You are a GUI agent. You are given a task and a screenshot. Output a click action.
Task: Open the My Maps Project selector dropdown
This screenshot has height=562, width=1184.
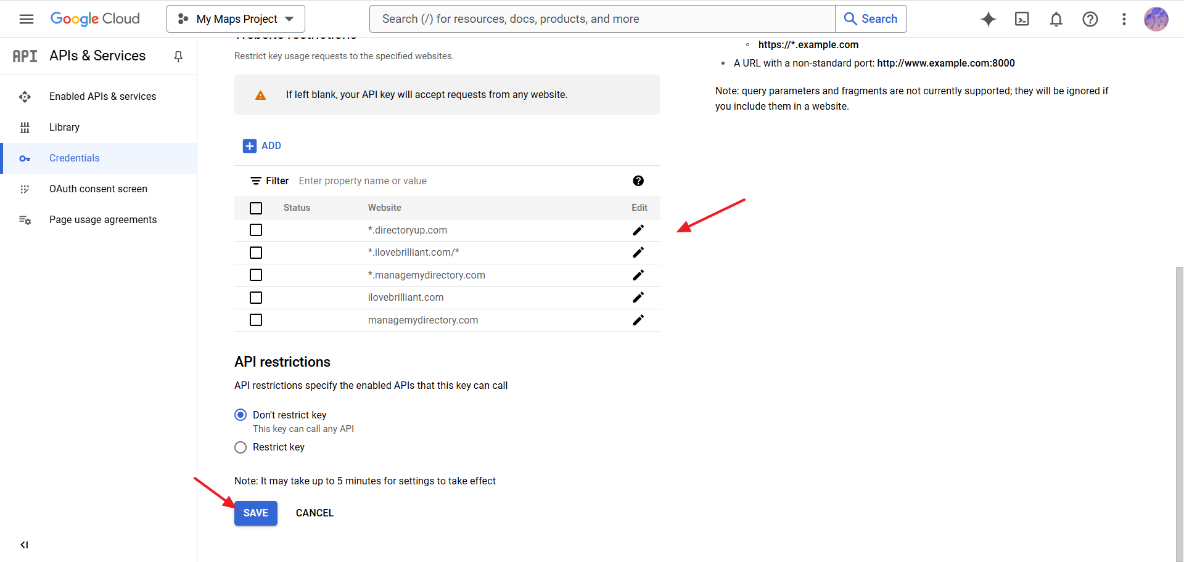[236, 19]
